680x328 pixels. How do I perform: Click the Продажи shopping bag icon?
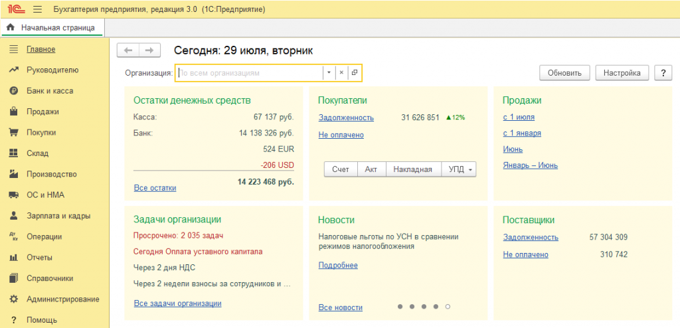14,112
